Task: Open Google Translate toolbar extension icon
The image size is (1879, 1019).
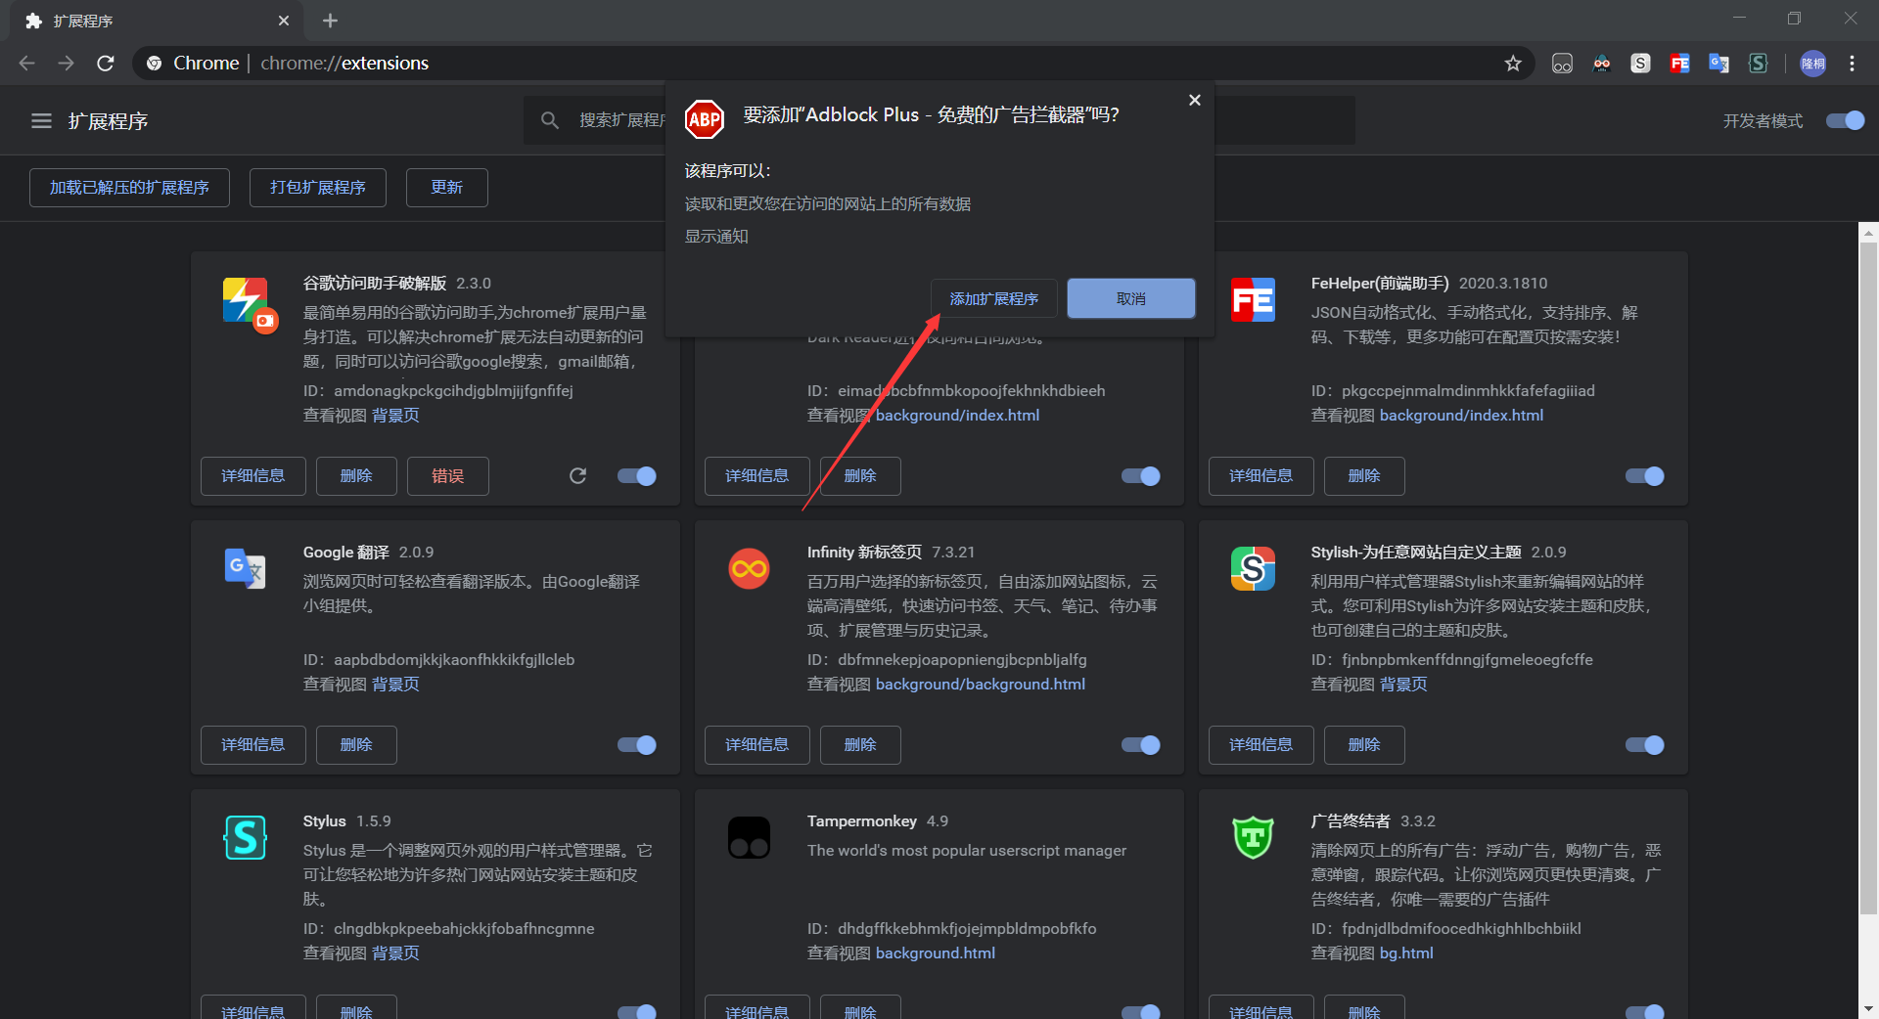Action: click(x=1719, y=64)
